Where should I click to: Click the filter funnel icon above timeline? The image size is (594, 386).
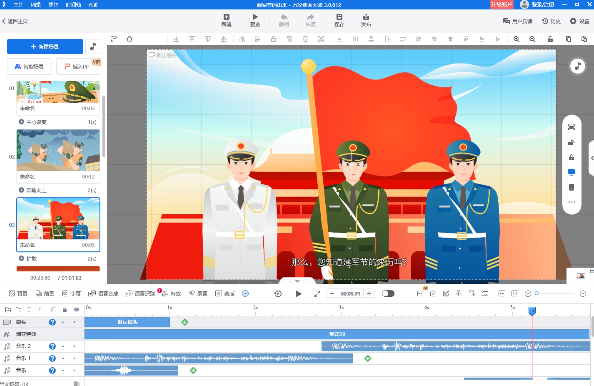tap(472, 293)
